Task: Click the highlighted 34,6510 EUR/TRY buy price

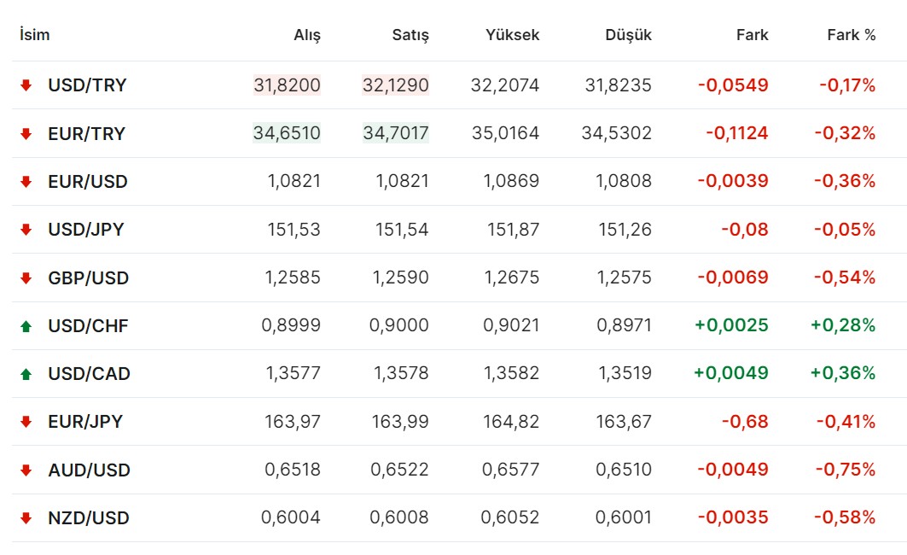Action: [x=287, y=133]
